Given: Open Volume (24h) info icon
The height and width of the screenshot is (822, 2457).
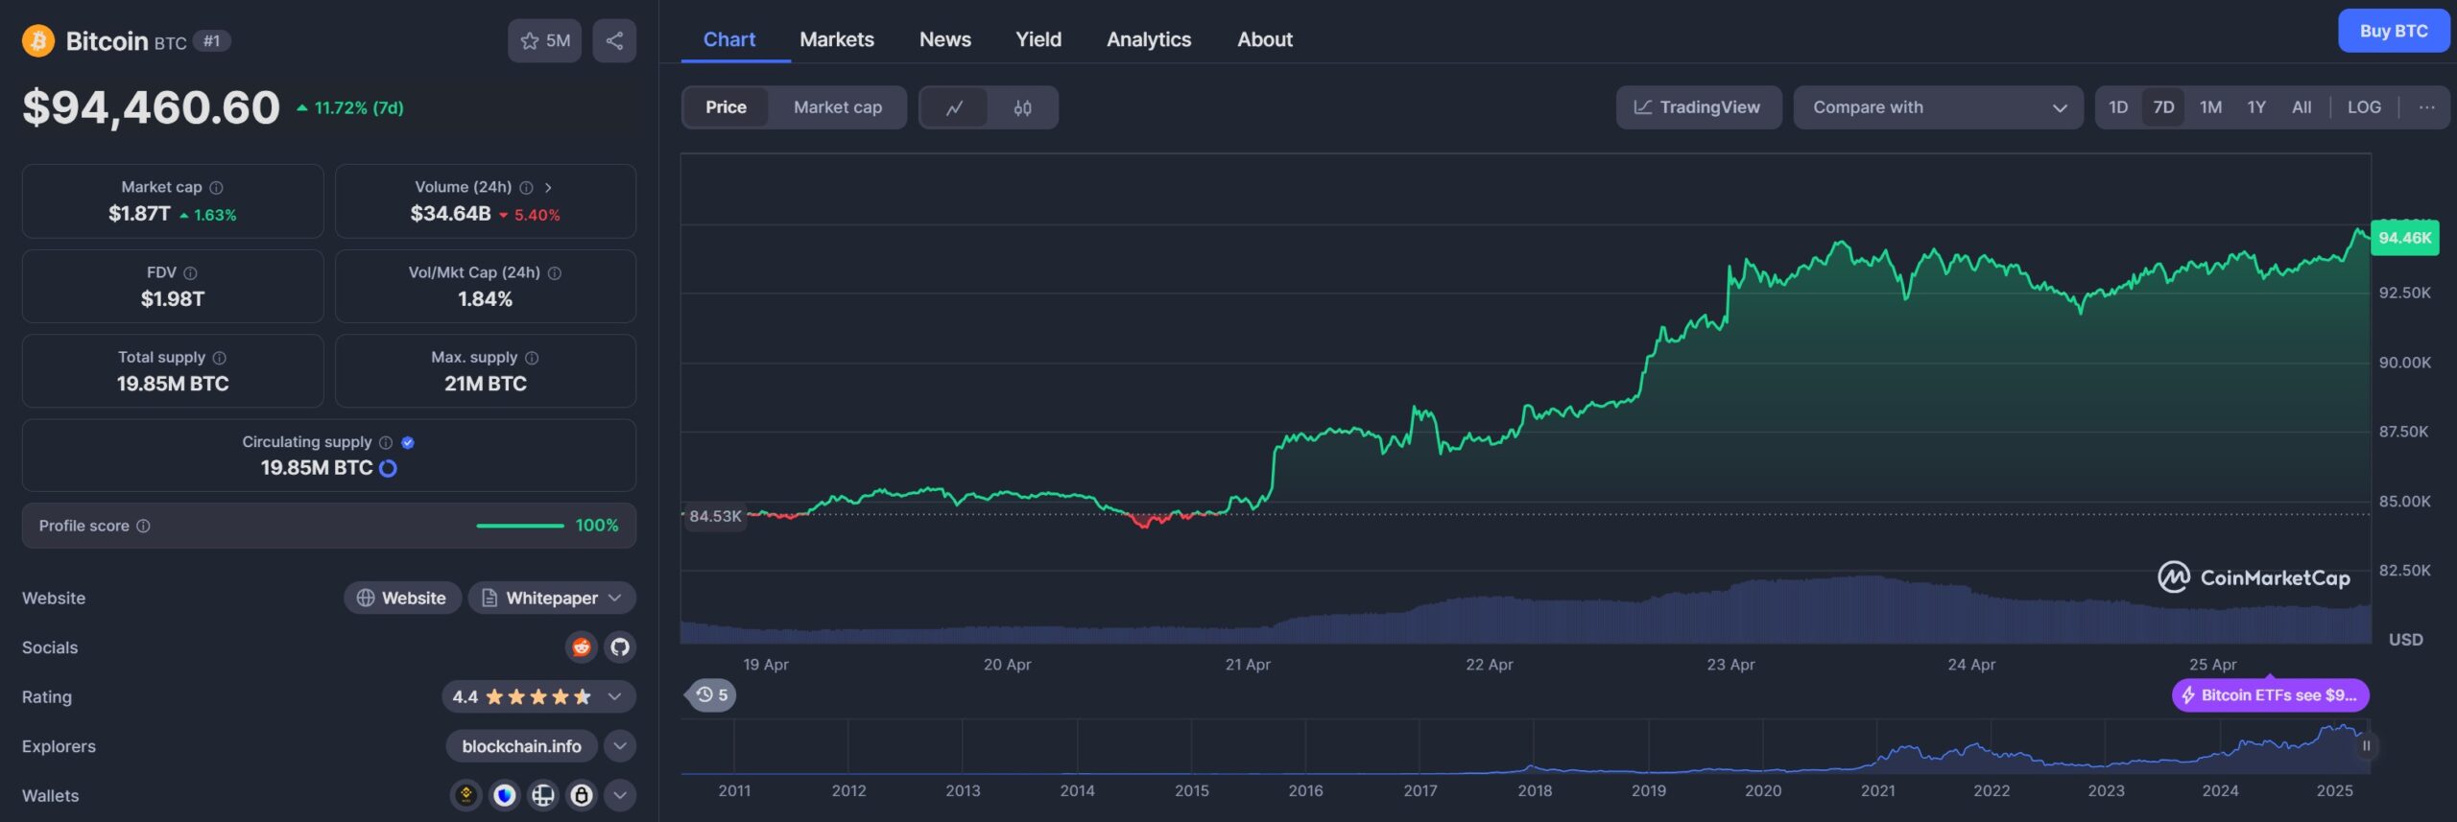Looking at the screenshot, I should pyautogui.click(x=526, y=188).
